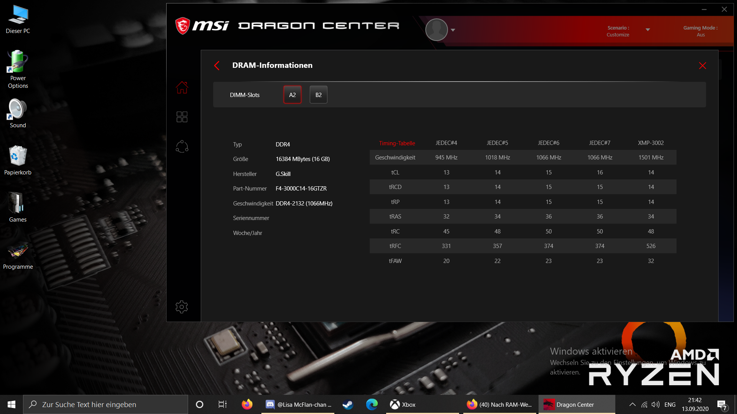Open Steam from the taskbar

point(348,404)
